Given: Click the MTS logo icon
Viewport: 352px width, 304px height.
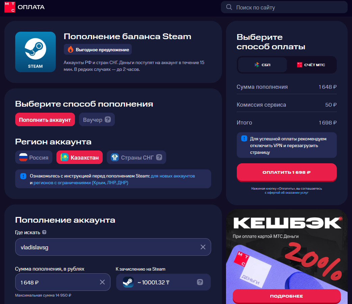Looking at the screenshot, I should [x=10, y=7].
